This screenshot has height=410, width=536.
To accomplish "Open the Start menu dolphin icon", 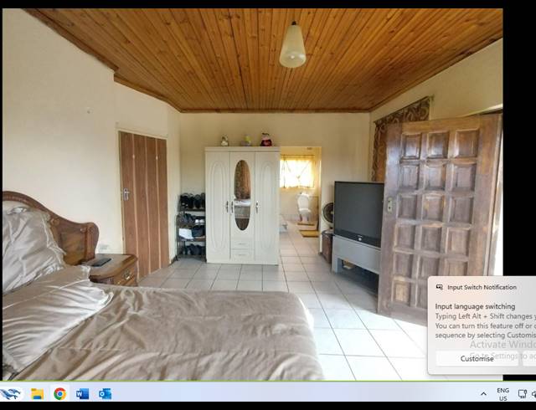I will tap(9, 394).
